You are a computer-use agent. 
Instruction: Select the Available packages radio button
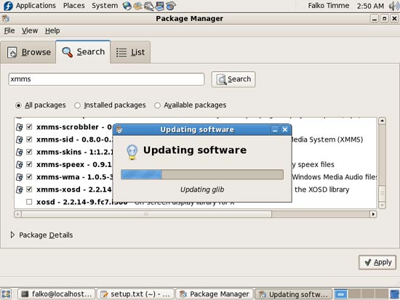tap(157, 105)
